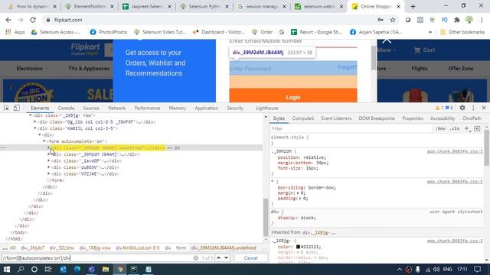
Task: Switch to the Sources tab
Action: (x=91, y=108)
